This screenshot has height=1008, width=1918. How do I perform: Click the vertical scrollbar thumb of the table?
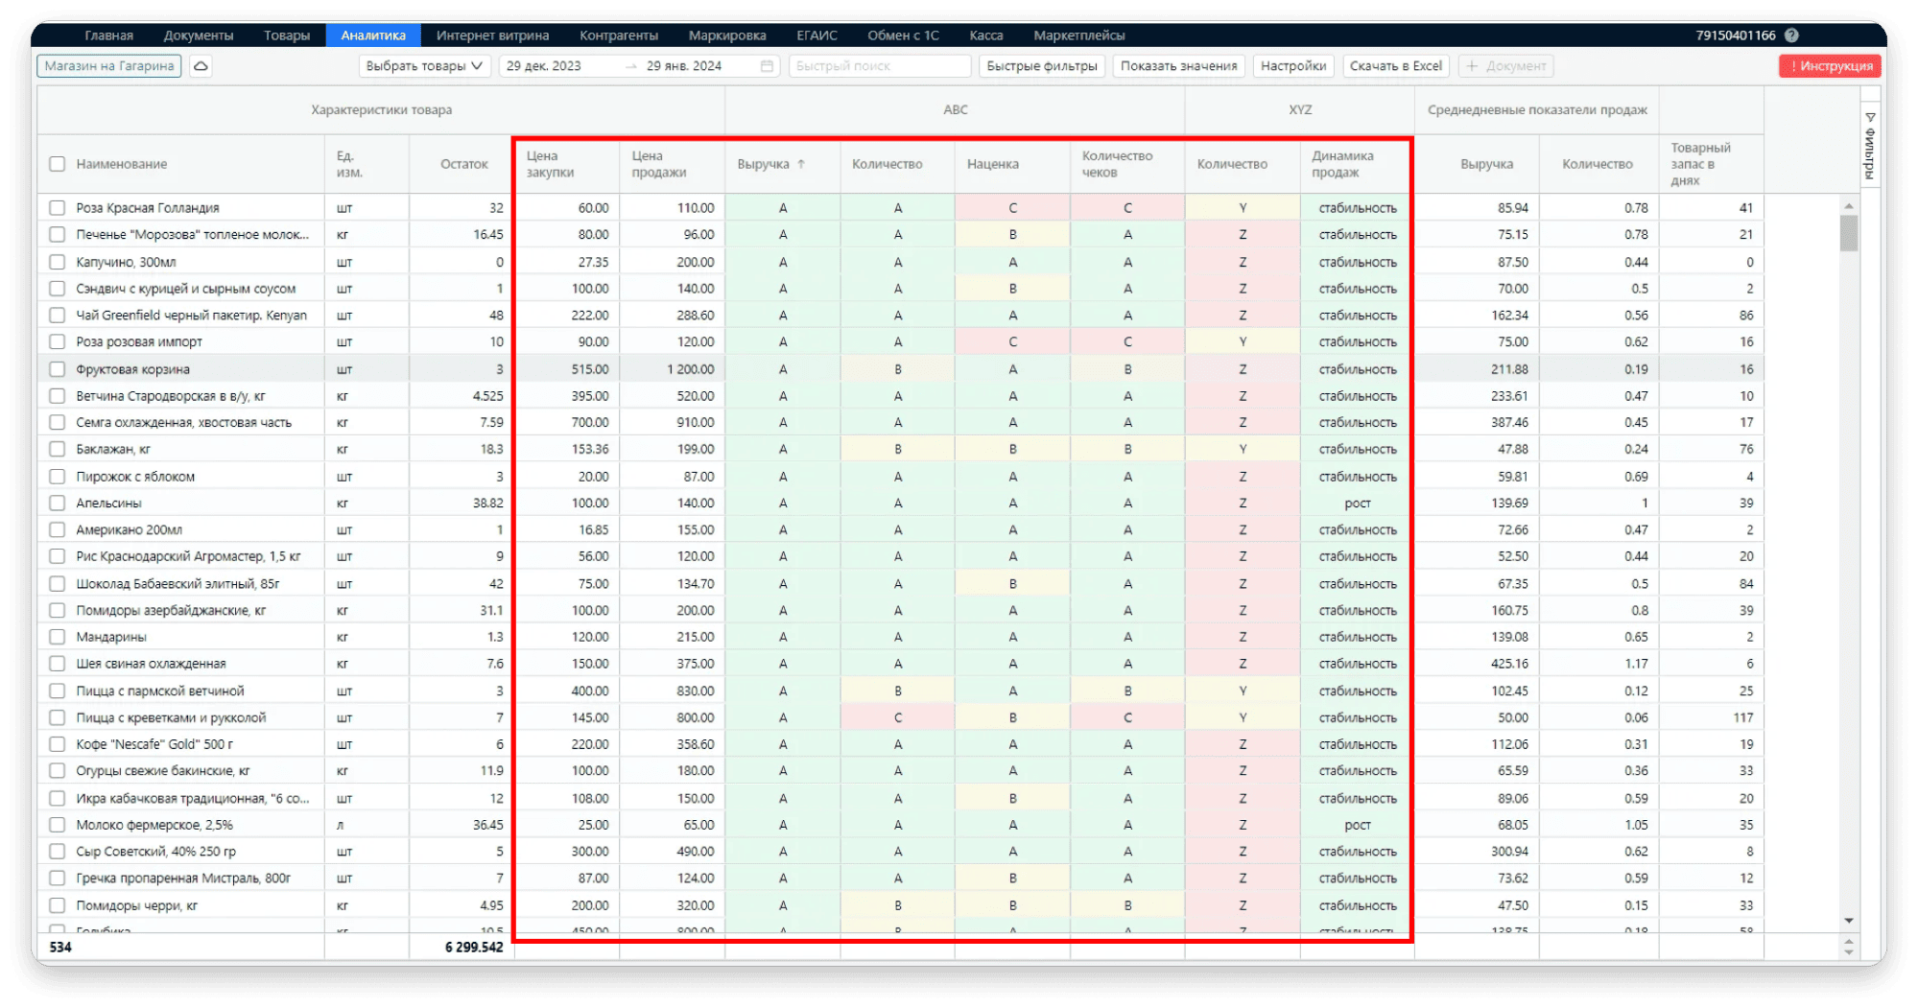pos(1848,233)
